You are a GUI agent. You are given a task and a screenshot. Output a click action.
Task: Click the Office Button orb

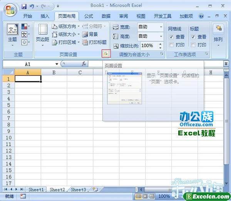pos(10,10)
